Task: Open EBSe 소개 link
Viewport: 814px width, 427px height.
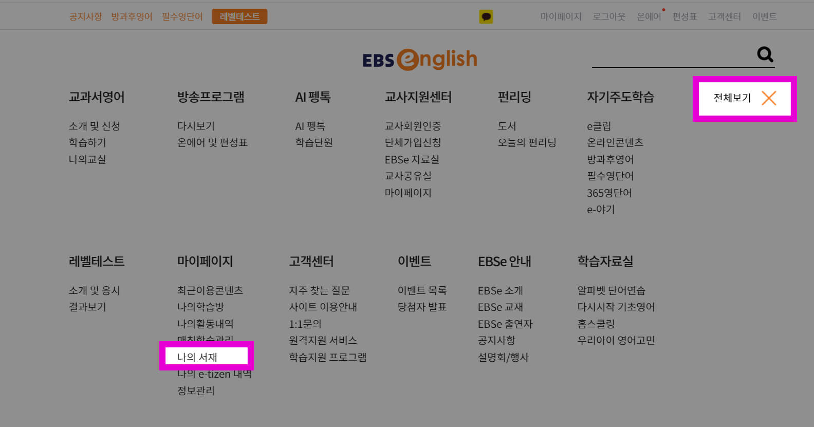Action: pos(501,290)
